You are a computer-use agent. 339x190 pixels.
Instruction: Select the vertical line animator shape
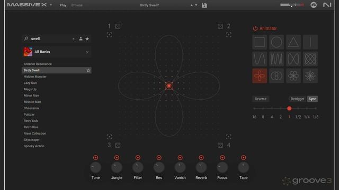[x=310, y=42]
